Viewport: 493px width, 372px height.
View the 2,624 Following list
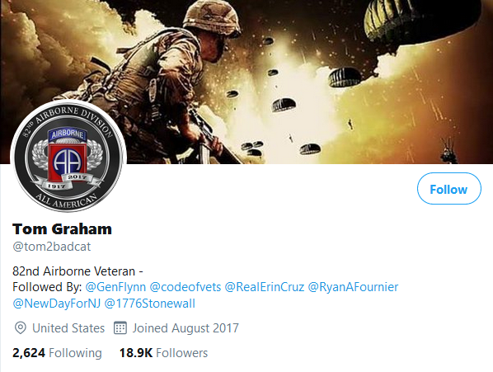tap(57, 353)
